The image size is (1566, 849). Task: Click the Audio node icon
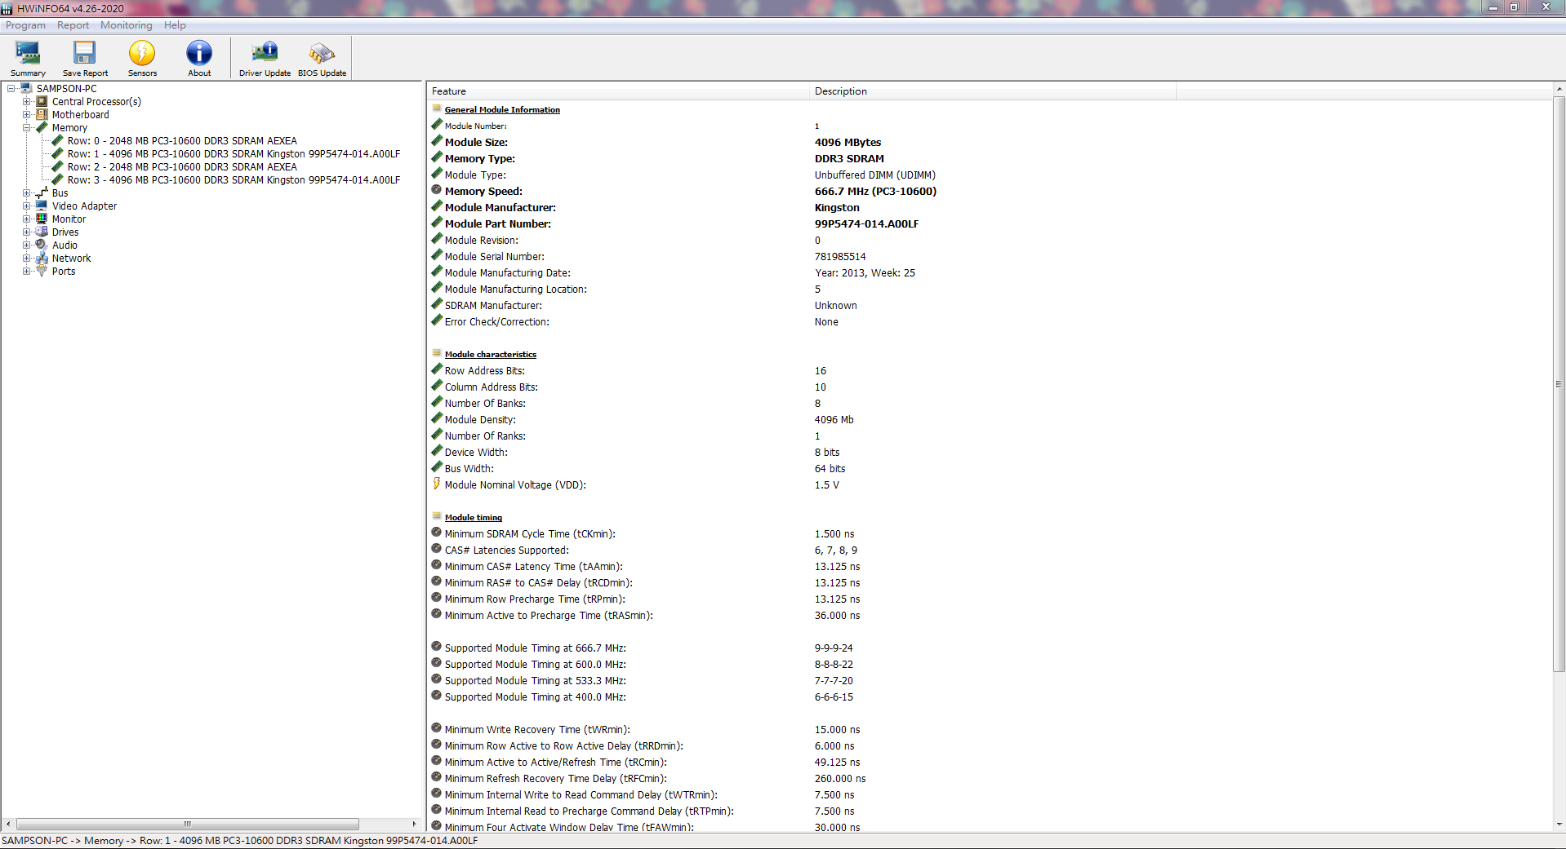tap(42, 245)
